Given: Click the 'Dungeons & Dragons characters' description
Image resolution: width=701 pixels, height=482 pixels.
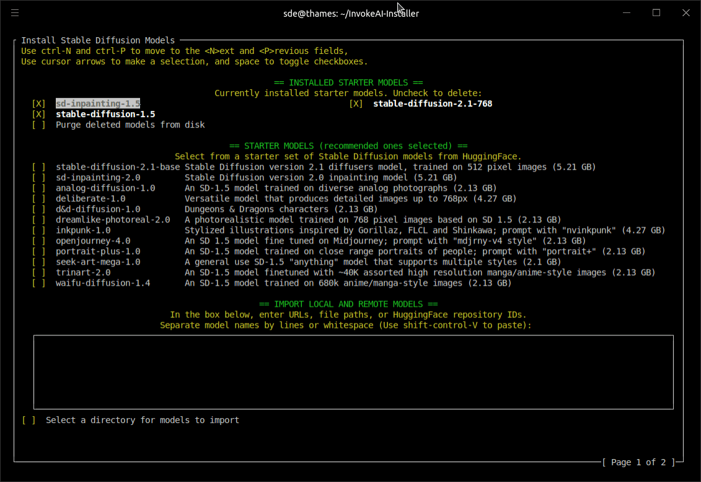Looking at the screenshot, I should coord(281,209).
